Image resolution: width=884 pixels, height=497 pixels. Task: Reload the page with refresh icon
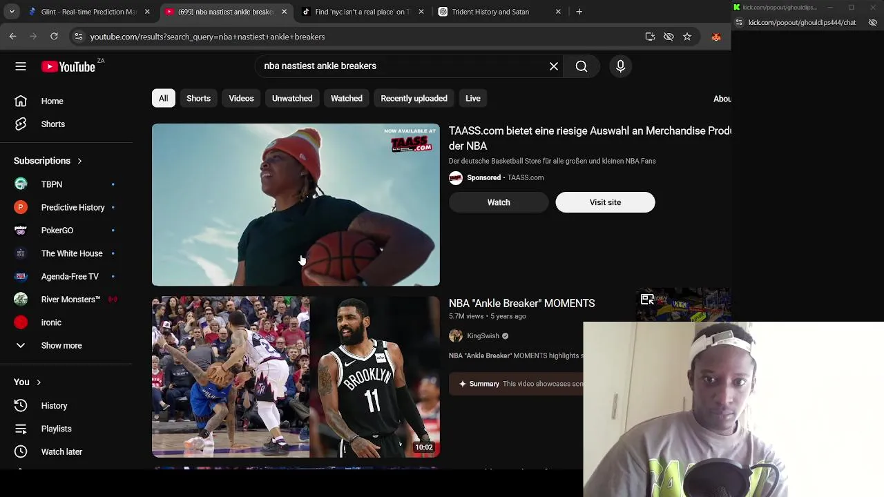pos(54,37)
